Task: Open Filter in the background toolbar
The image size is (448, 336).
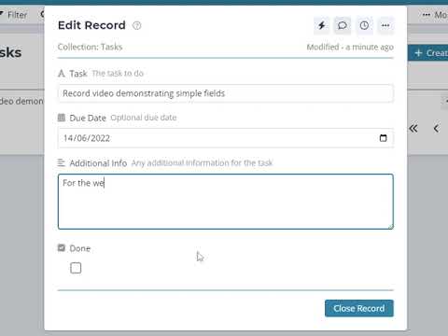Action: (x=14, y=15)
